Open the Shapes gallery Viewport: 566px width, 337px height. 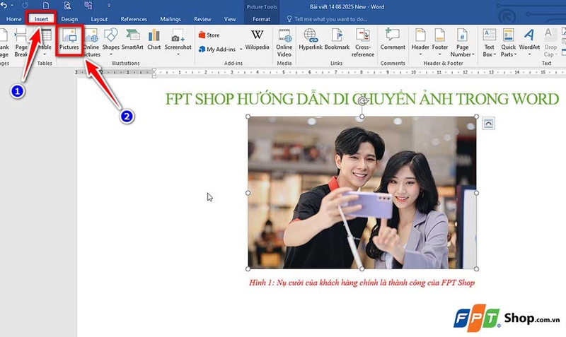[110, 42]
